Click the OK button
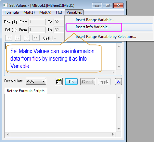Screen dimensions: 154x142 point(71,82)
